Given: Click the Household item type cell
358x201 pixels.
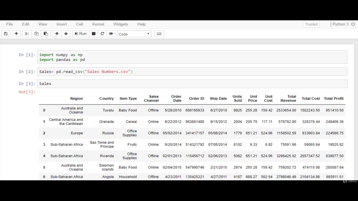Looking at the screenshot, I should (x=128, y=177).
